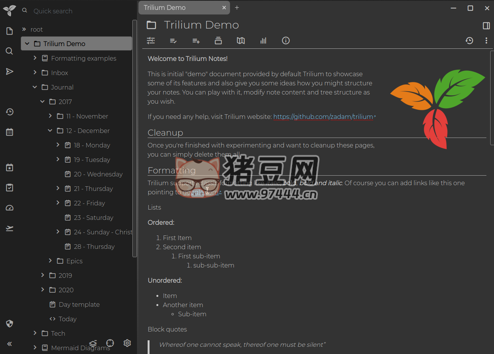
Task: Open tree settings gear icon
Action: pyautogui.click(x=127, y=343)
